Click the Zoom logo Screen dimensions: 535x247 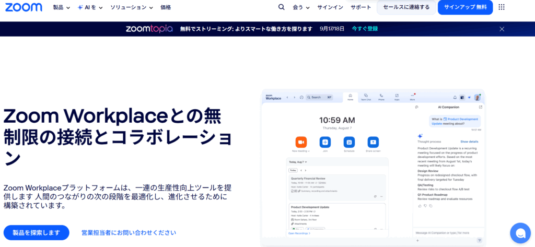(25, 7)
